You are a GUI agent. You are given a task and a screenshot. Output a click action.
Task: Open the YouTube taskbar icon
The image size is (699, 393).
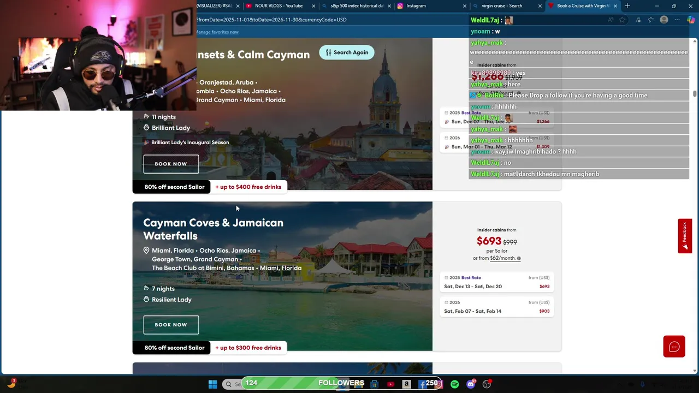pos(390,384)
